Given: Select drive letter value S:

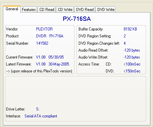Looking at the screenshot, I should 38,109.
